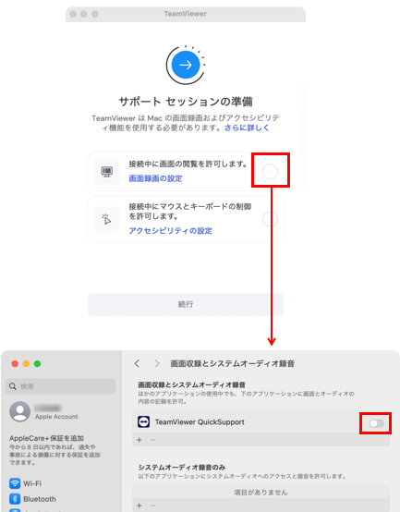400x512 pixels.
Task: Enable TeamViewer QuickSupport screen recording toggle
Action: [x=376, y=423]
